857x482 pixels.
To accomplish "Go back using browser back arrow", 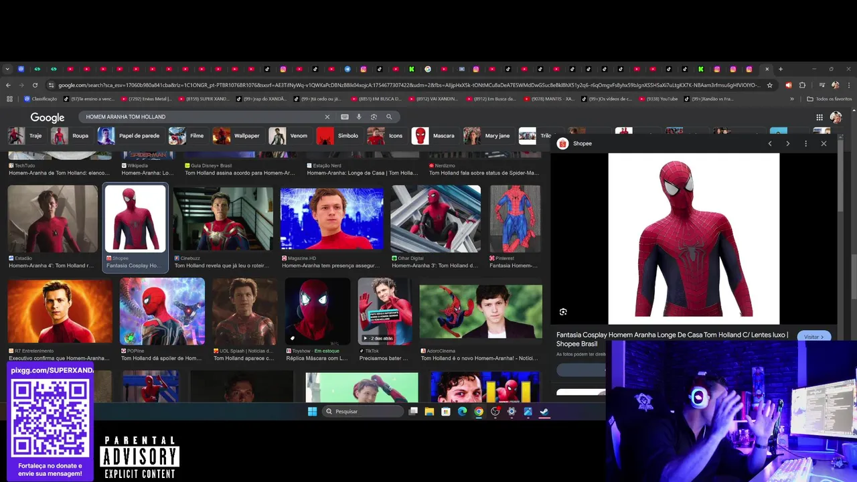I will tap(8, 85).
